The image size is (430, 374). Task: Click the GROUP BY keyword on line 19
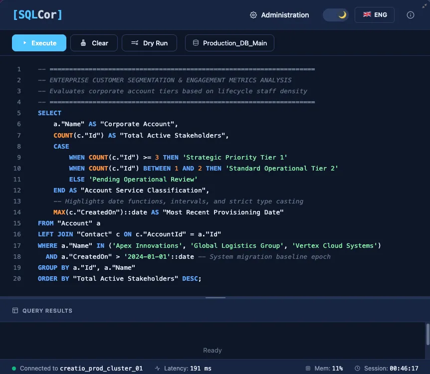tap(53, 268)
